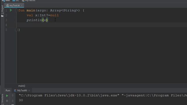Viewport: 187px width, 105px height.
Task: Open the Structure tool window sidebar tab
Action: point(2,99)
